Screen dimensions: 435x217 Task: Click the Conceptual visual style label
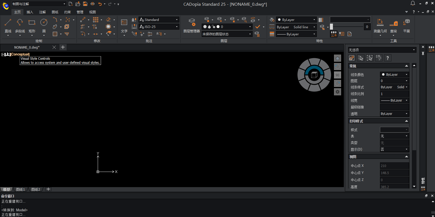[20, 54]
